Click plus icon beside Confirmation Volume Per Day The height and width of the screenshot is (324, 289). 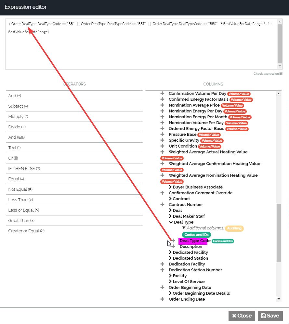point(162,94)
